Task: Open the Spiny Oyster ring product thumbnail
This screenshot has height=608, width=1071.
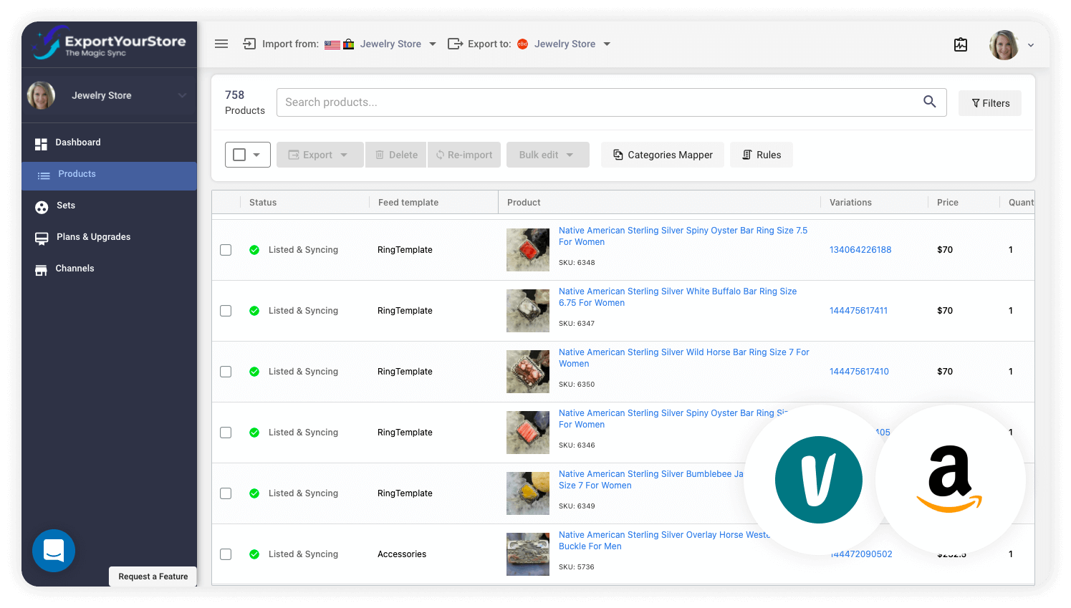Action: click(528, 249)
